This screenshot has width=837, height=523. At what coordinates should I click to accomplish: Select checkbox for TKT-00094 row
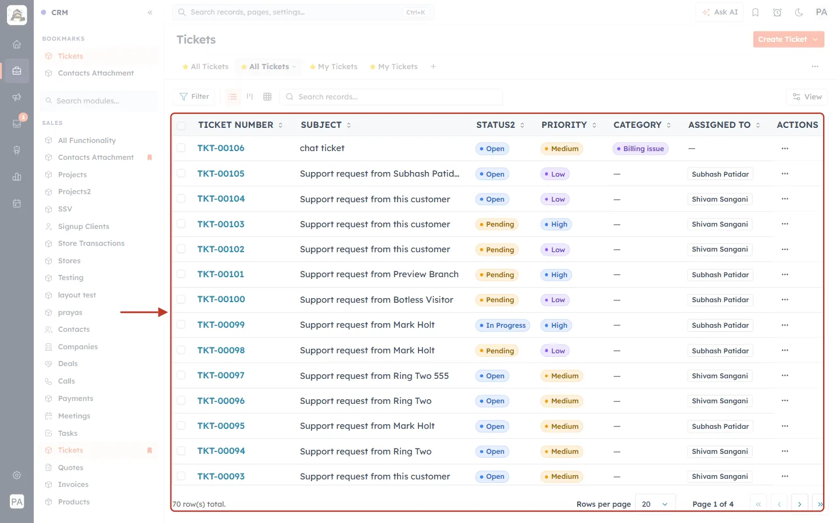181,451
